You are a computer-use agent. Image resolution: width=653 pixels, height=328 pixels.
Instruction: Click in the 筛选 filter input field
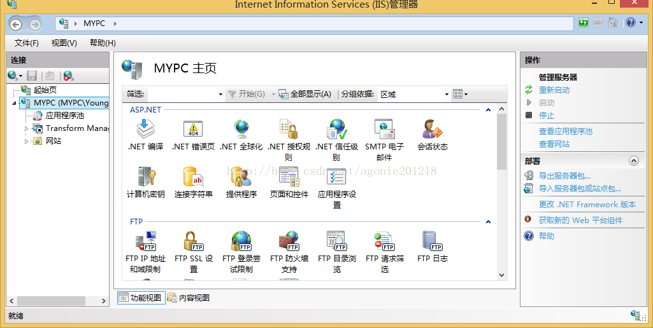point(182,94)
